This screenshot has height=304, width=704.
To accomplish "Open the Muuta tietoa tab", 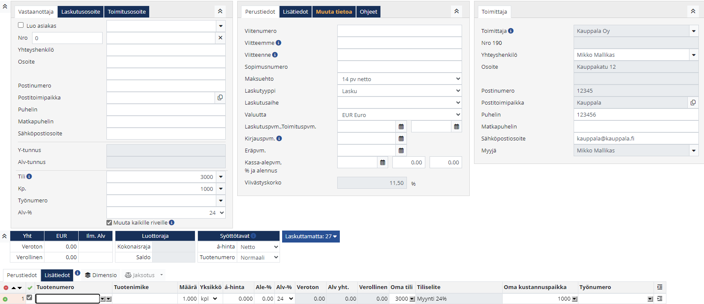I will pyautogui.click(x=334, y=12).
